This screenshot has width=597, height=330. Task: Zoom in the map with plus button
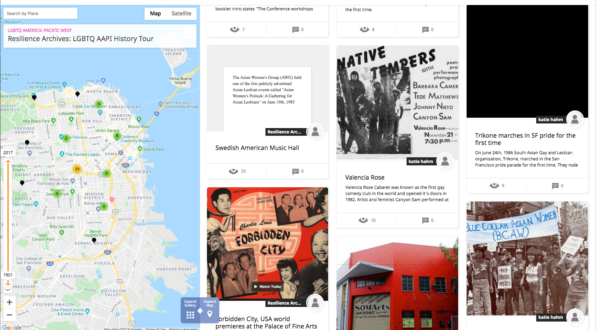click(x=10, y=302)
